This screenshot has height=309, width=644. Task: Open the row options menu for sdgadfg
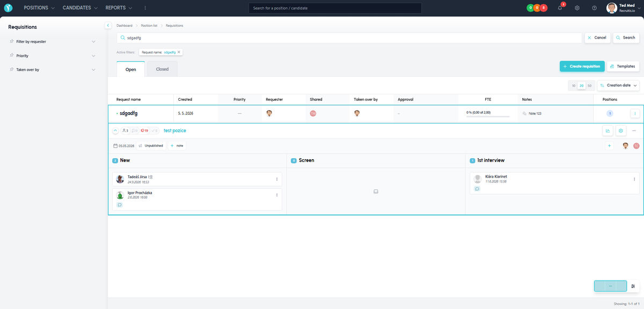click(635, 114)
